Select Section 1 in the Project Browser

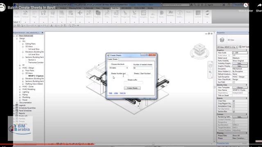pos(32,60)
